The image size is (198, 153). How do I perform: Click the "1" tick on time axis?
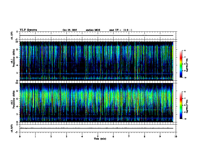coord(35,136)
